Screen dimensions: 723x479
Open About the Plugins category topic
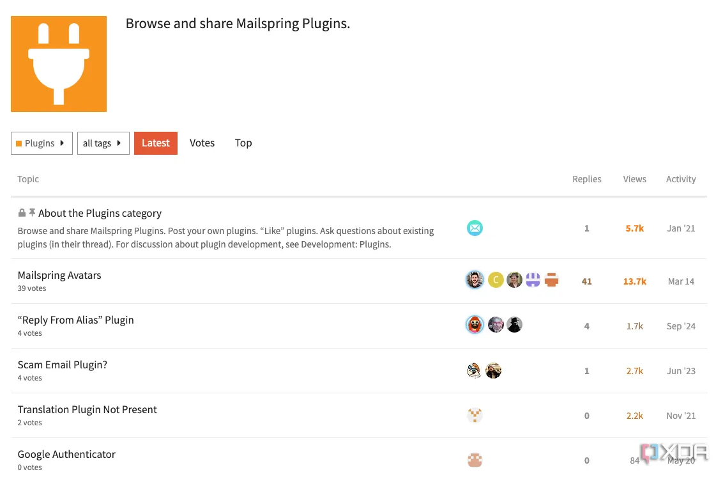tap(100, 213)
